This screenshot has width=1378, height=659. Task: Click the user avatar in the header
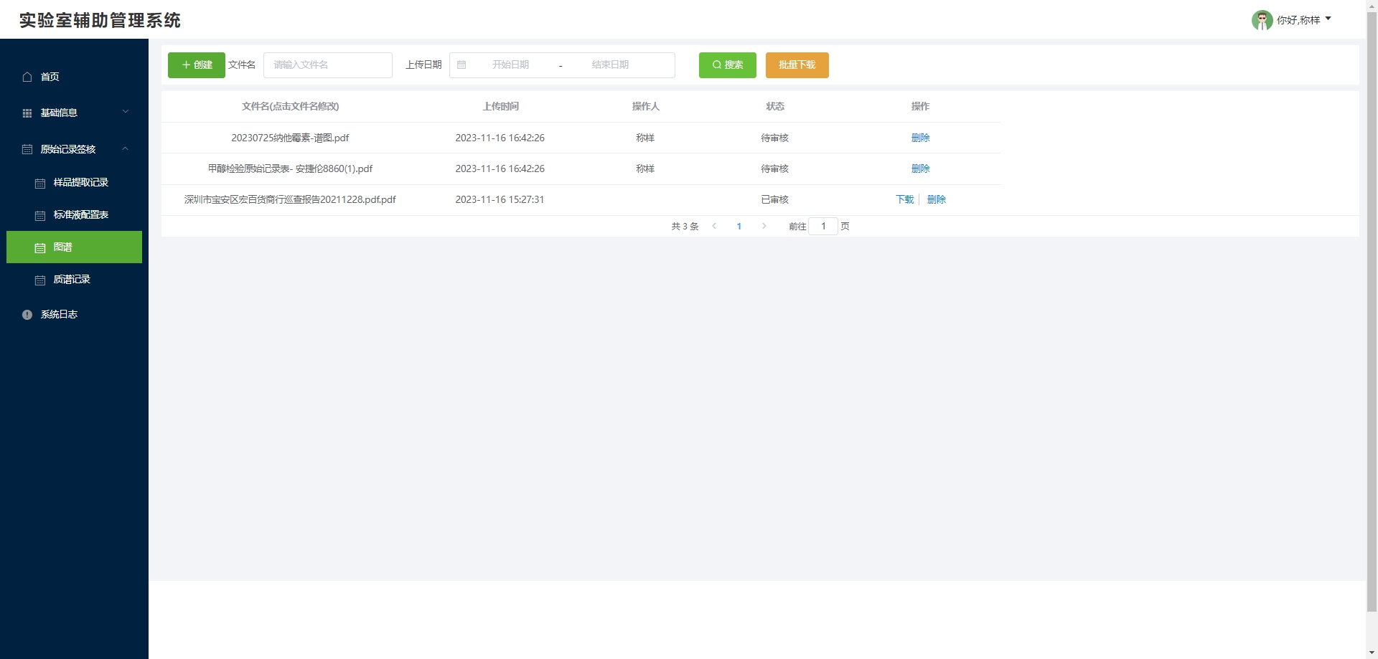click(x=1262, y=20)
